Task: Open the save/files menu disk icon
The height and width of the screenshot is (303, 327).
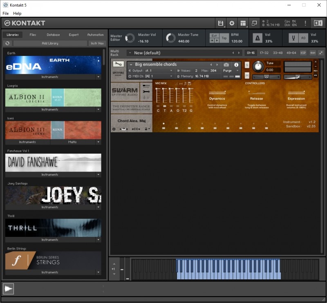Action: 220,23
